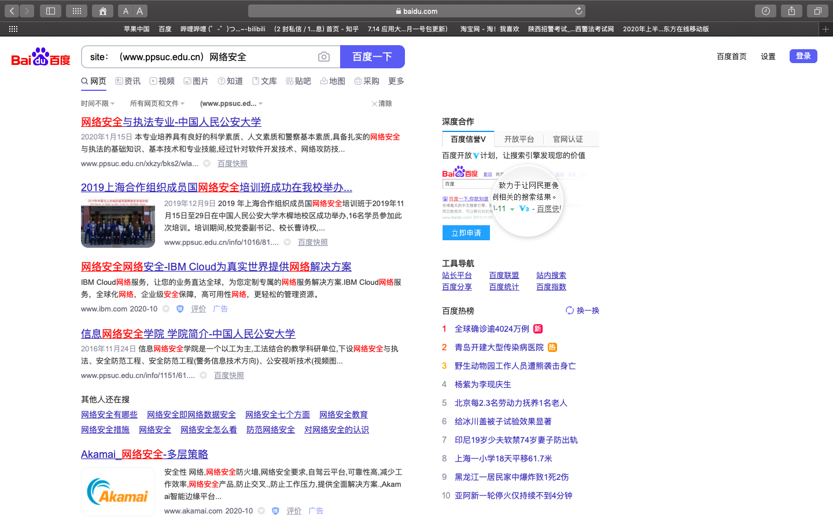Decrease page text size with small A
The image size is (833, 521).
pyautogui.click(x=126, y=11)
